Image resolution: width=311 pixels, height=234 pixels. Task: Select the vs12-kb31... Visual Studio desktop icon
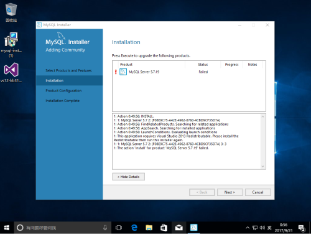(x=11, y=73)
